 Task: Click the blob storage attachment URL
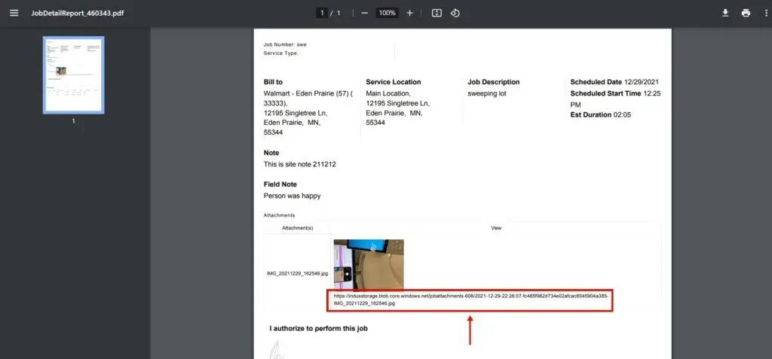point(471,300)
